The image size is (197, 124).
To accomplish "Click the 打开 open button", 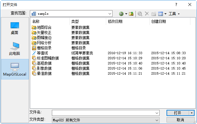I will click(x=177, y=113).
